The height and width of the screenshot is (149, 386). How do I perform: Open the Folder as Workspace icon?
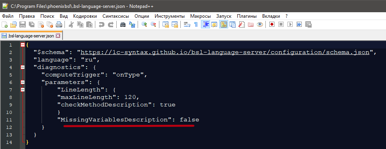coord(251,24)
